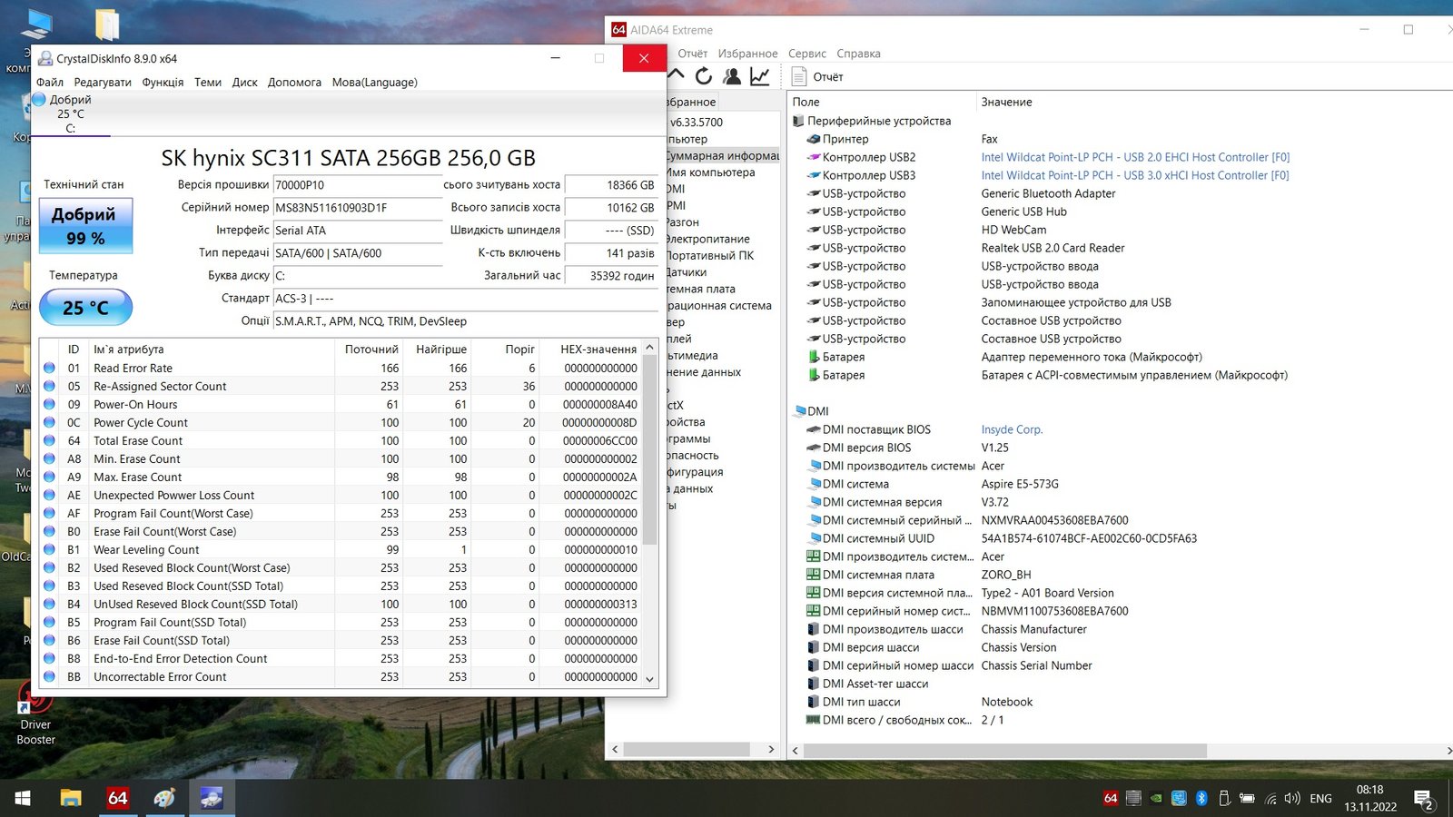This screenshot has height=817, width=1453.
Task: Select Портативный ПК in the AIDA64 tree
Action: pyautogui.click(x=710, y=255)
